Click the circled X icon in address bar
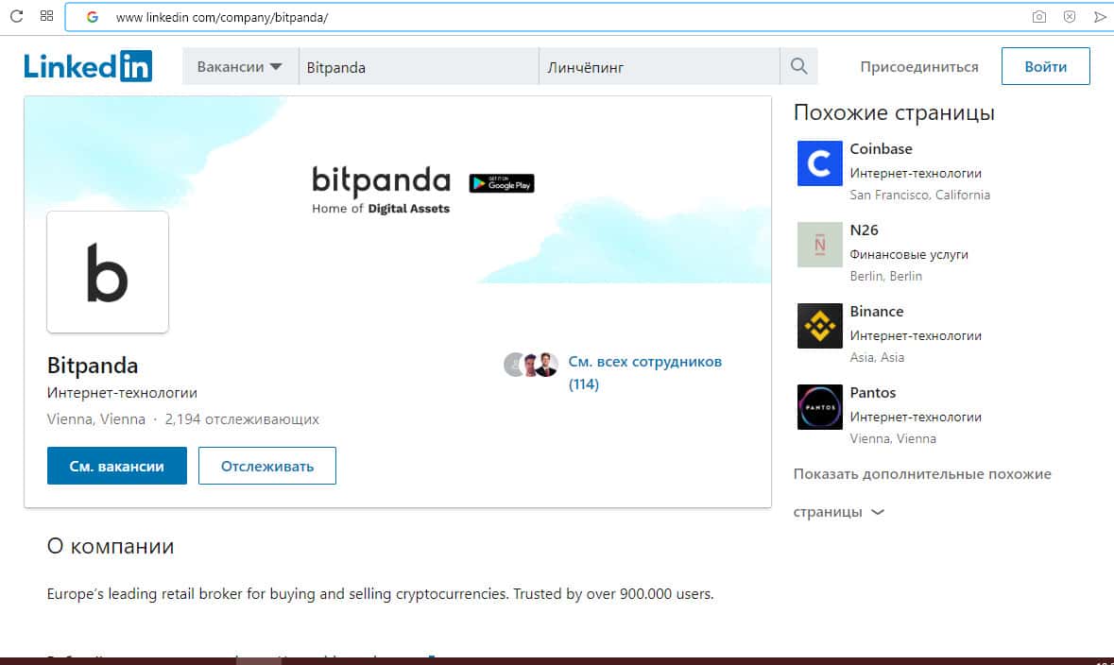The image size is (1114, 665). point(1070,16)
